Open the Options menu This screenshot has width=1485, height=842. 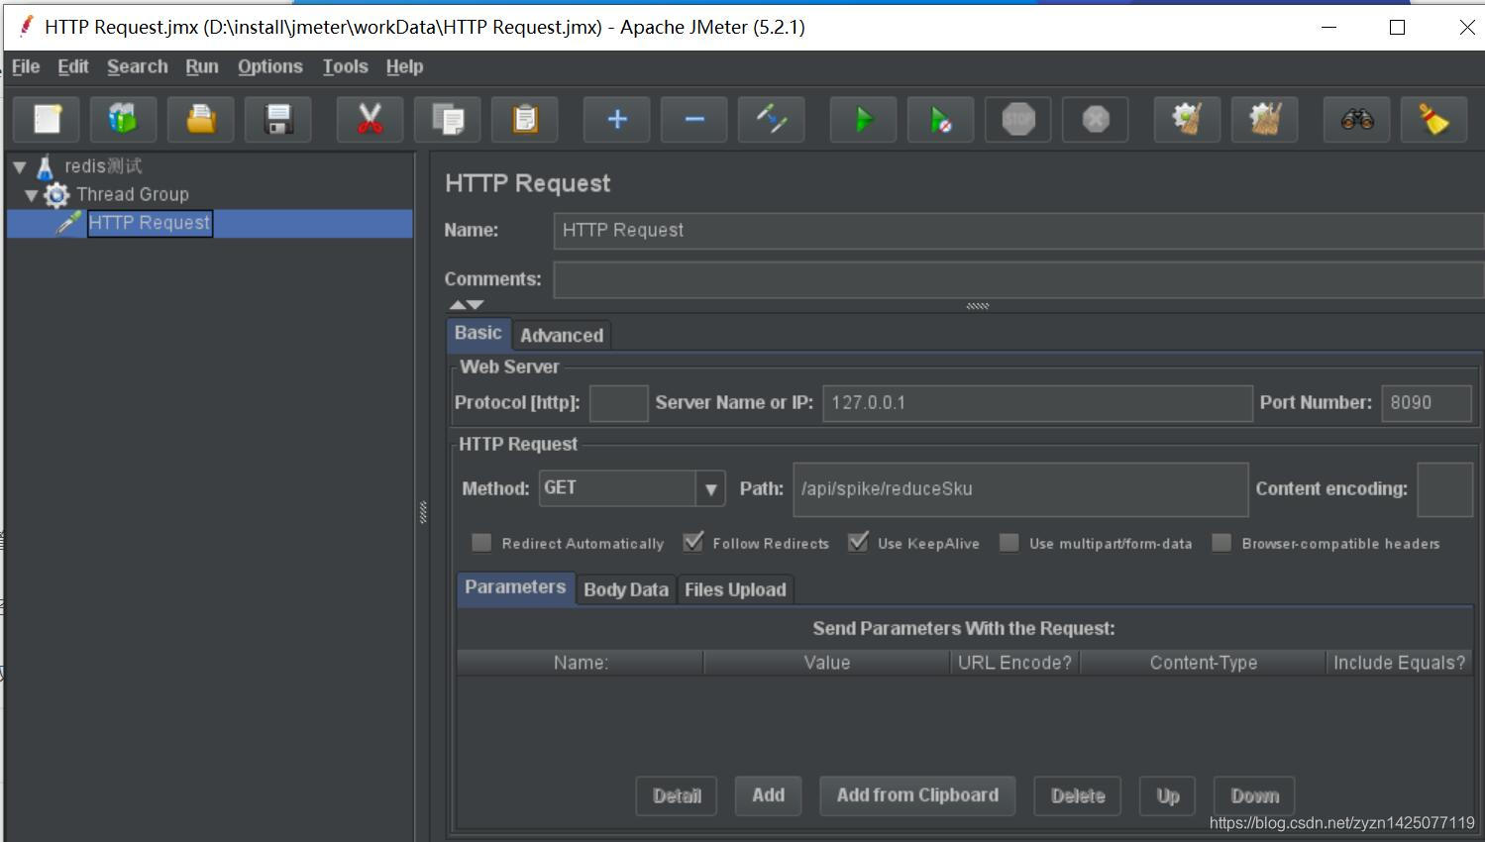[x=270, y=66]
